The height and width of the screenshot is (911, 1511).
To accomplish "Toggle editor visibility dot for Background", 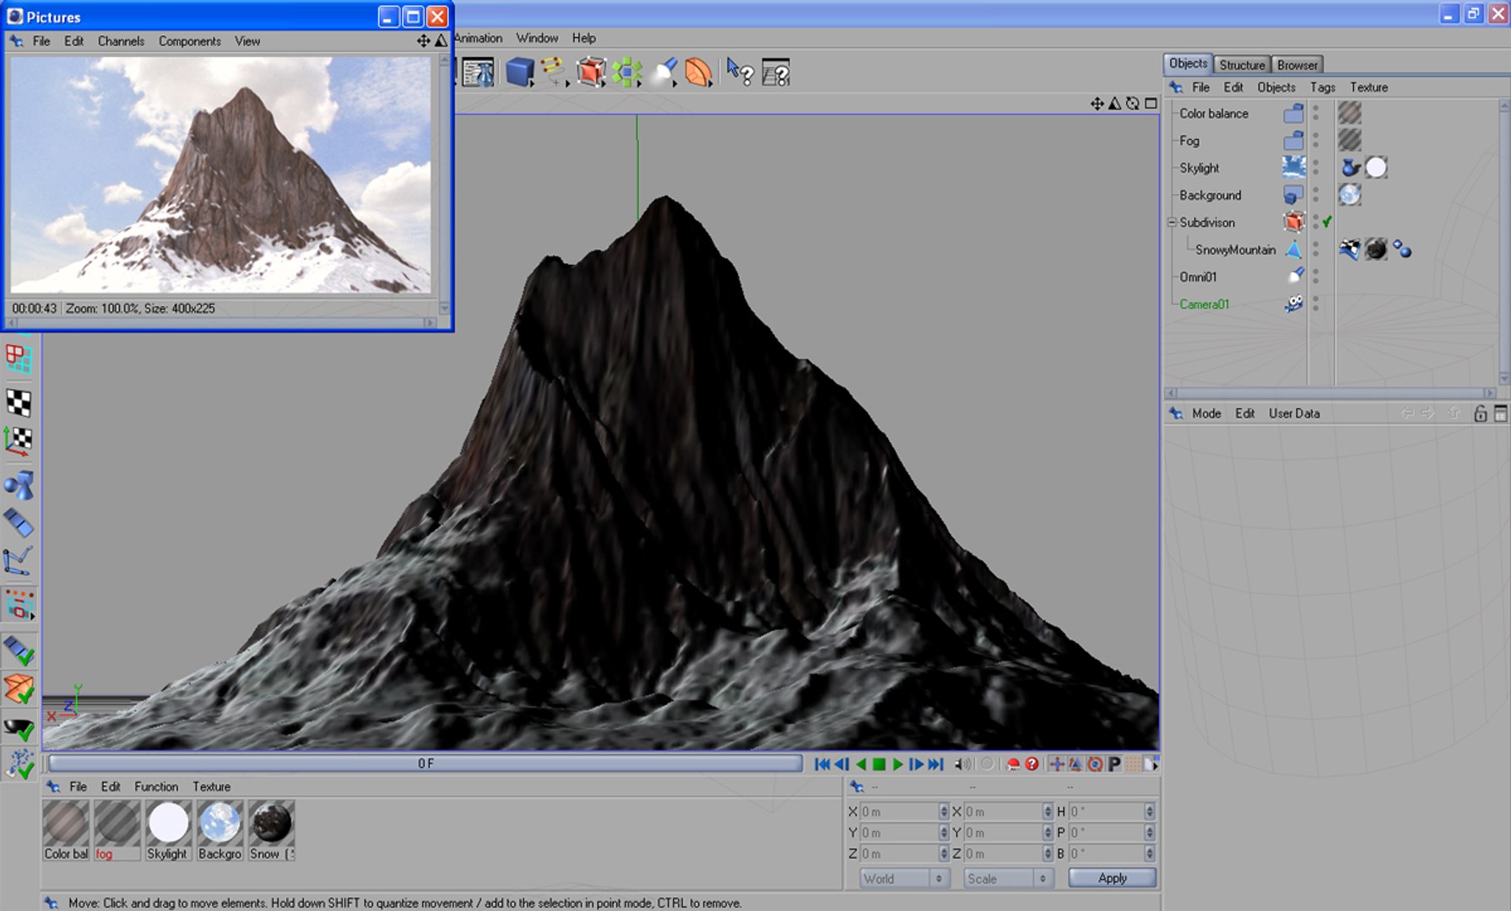I will 1315,191.
